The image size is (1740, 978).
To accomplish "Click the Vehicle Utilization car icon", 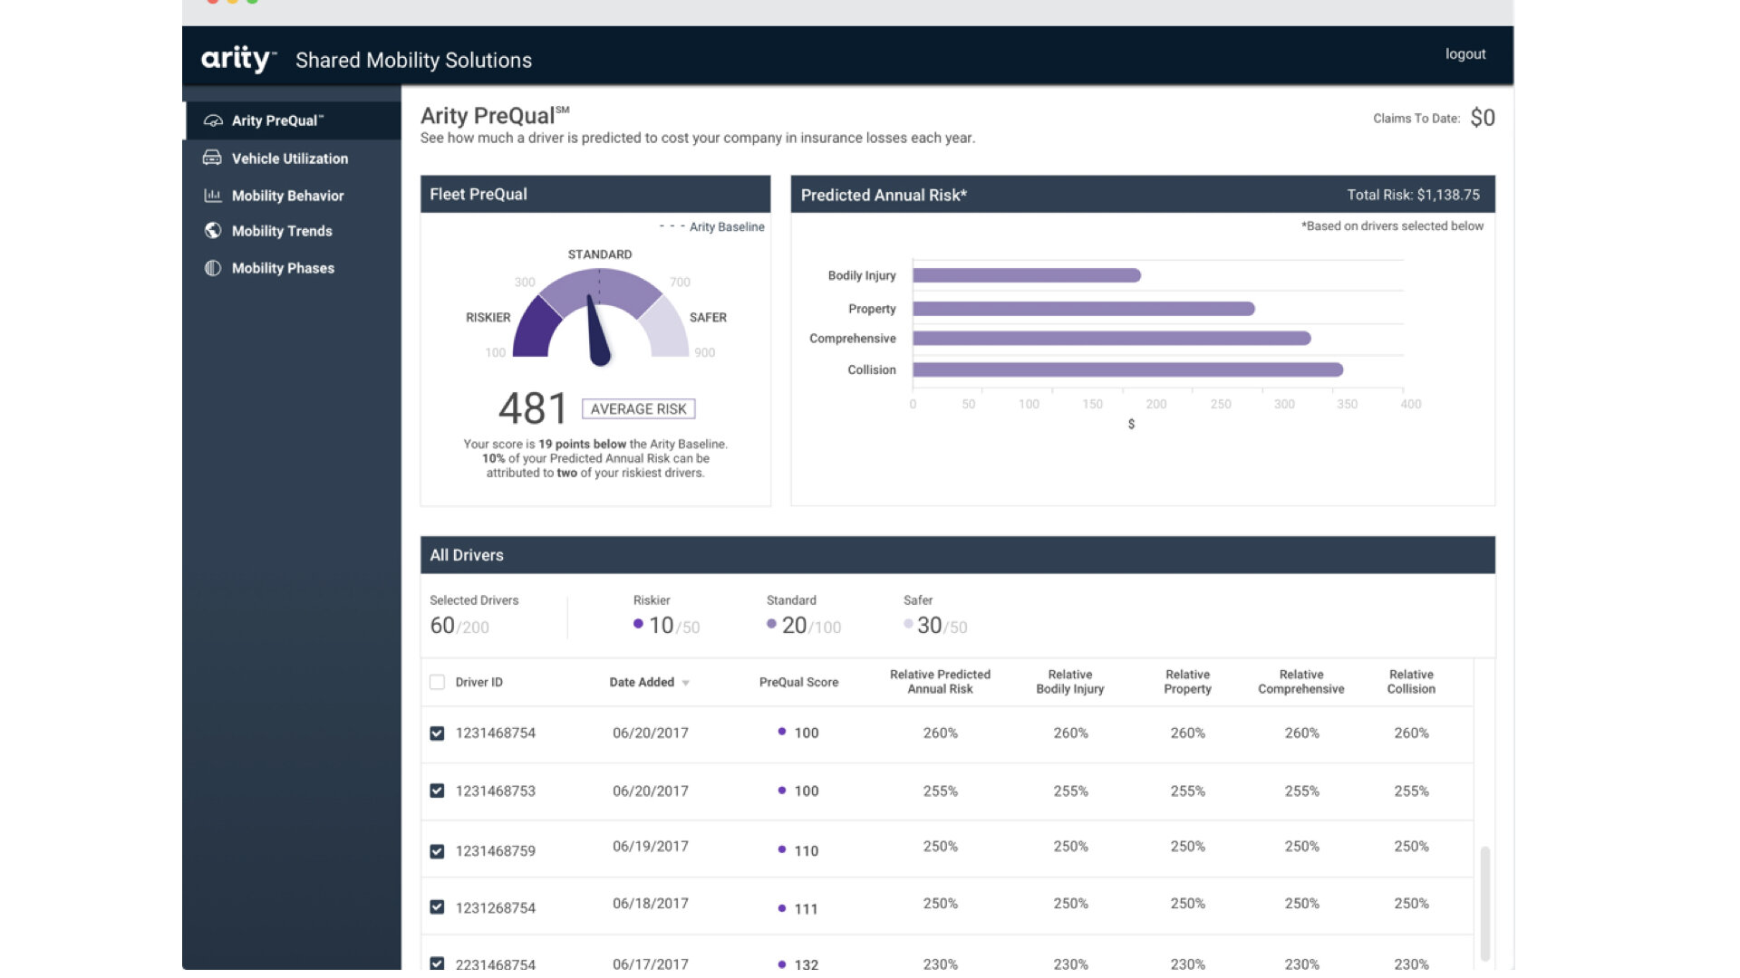I will click(x=212, y=158).
